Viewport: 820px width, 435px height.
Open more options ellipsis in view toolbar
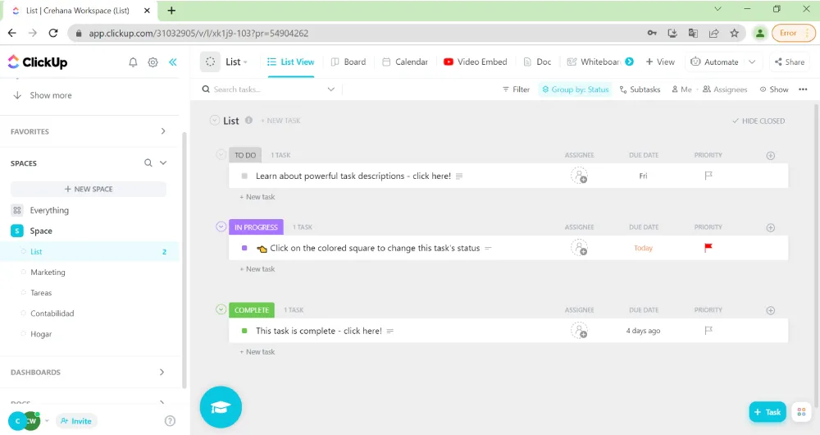[803, 89]
